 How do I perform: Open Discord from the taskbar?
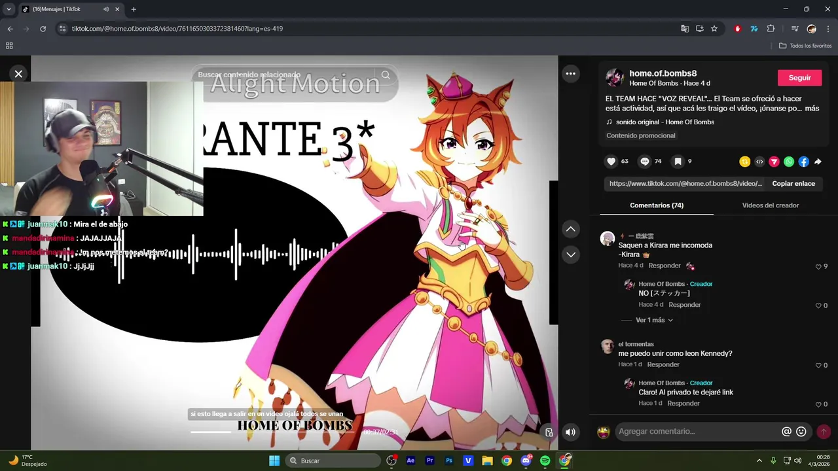click(x=526, y=461)
